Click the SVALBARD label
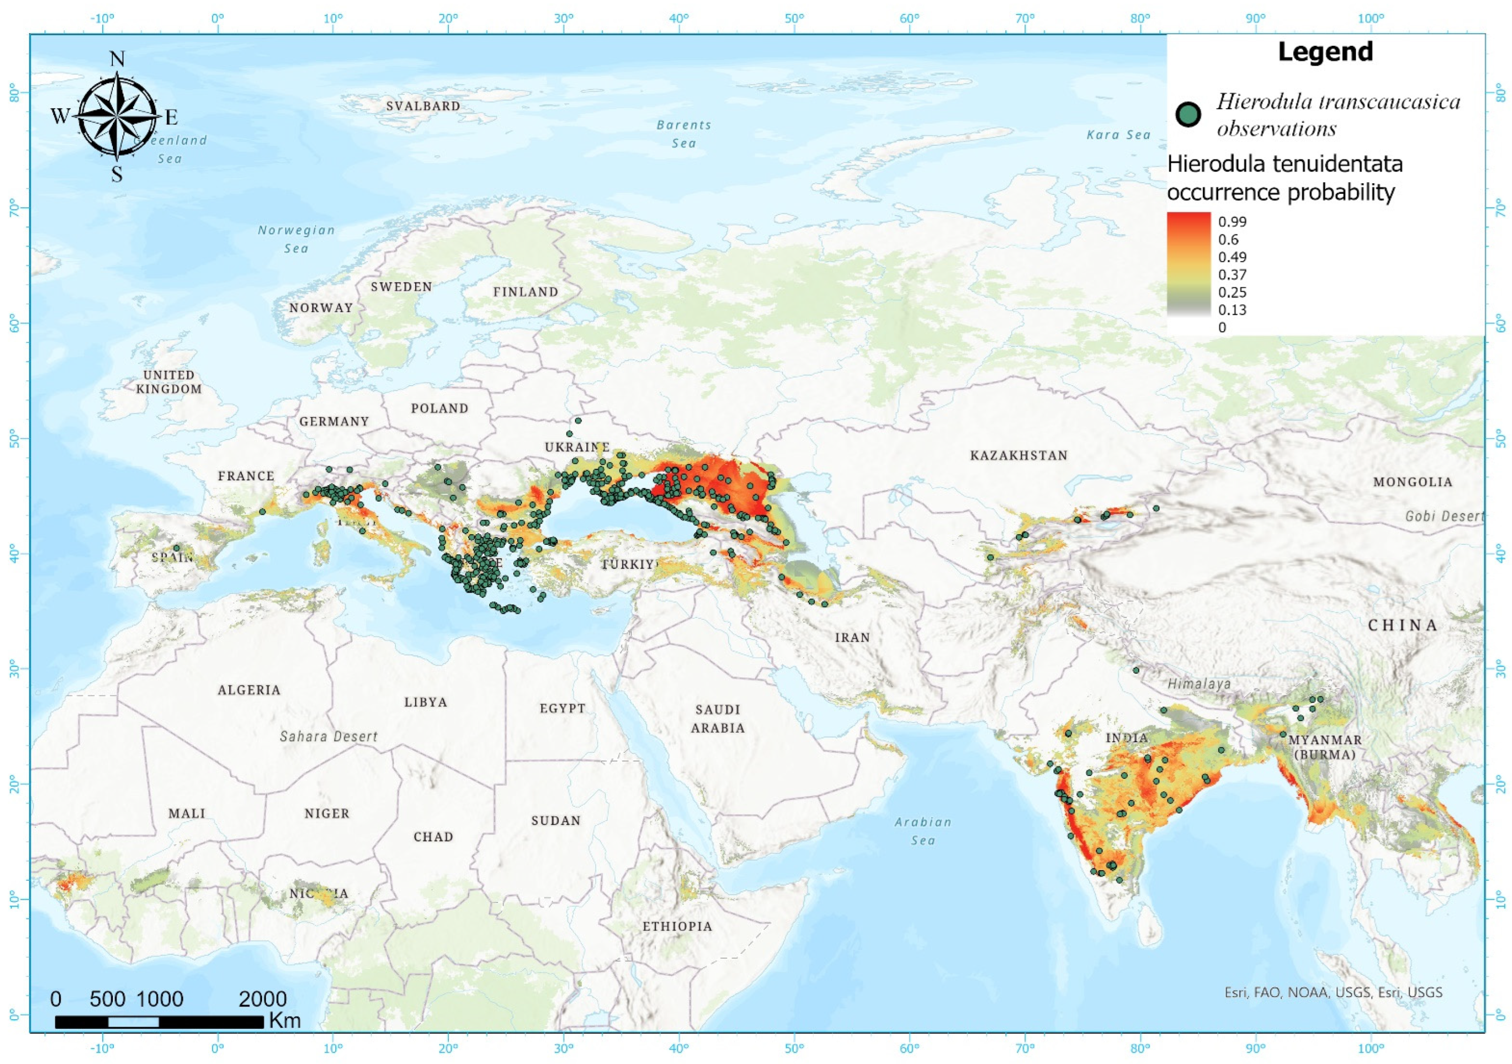Image resolution: width=1512 pixels, height=1064 pixels. (x=423, y=106)
